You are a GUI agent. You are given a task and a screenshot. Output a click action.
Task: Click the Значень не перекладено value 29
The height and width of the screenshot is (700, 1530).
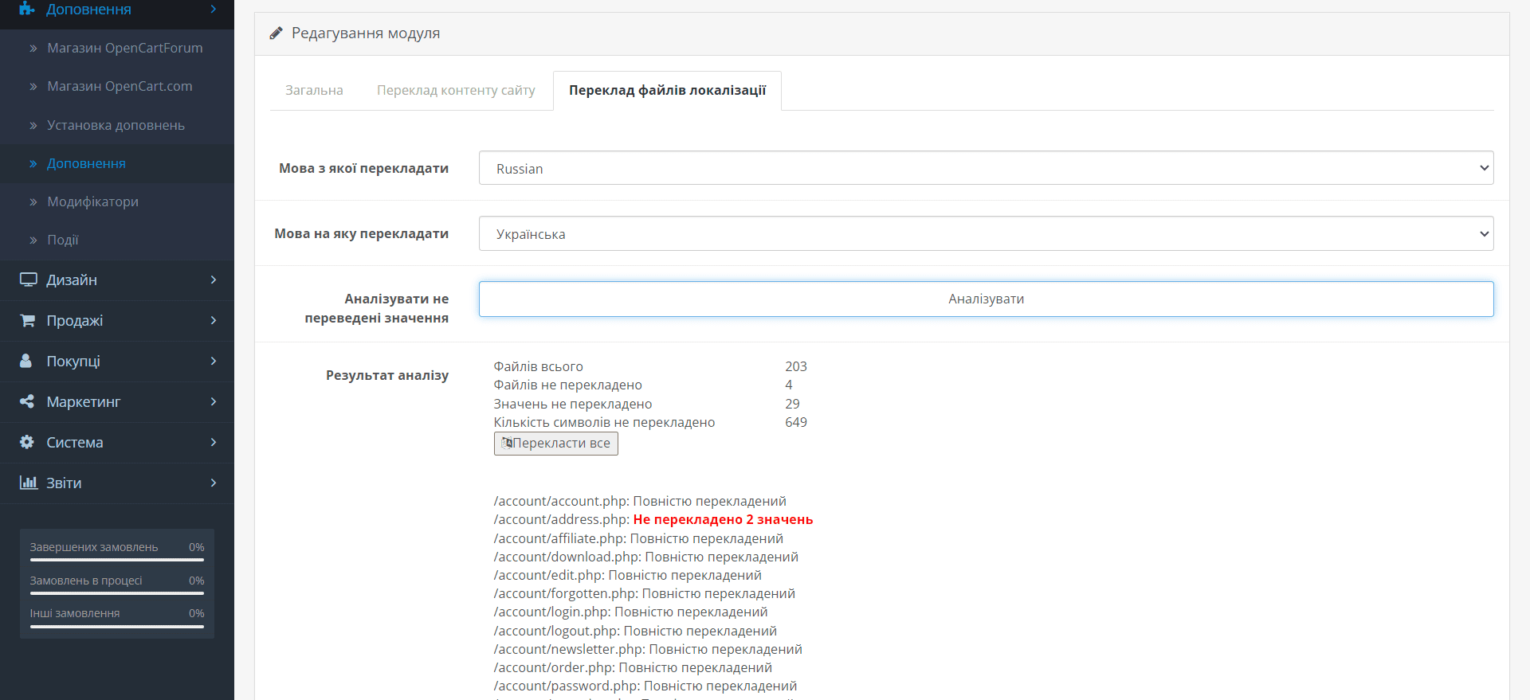[792, 404]
